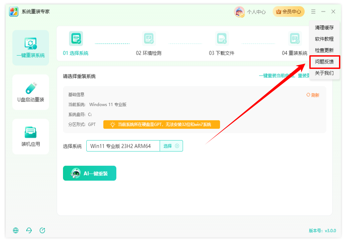This screenshot has height=241, width=344.
Task: Click the 系统重装专家 app logo icon
Action: [x=14, y=12]
